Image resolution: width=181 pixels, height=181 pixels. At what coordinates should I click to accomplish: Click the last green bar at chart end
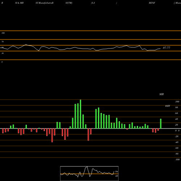pos(161,124)
